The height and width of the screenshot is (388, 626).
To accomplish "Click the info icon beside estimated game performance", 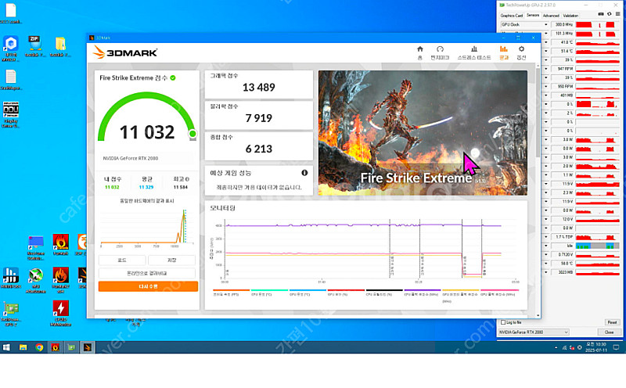I will pos(304,173).
